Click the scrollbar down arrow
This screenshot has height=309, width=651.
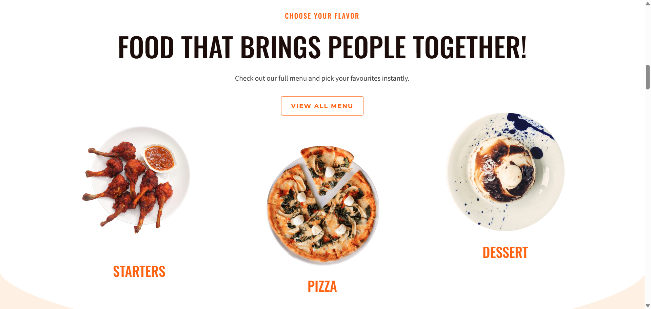[648, 306]
